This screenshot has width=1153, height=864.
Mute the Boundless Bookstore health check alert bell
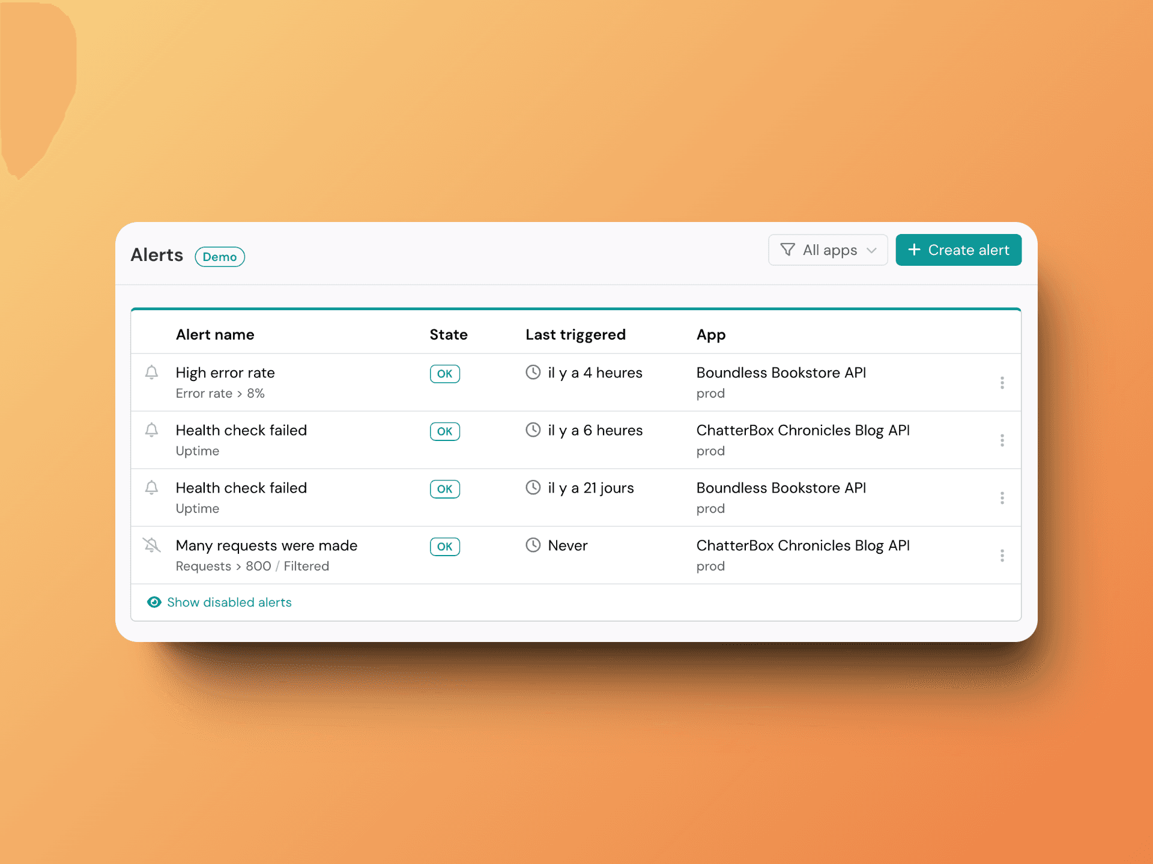pyautogui.click(x=152, y=488)
